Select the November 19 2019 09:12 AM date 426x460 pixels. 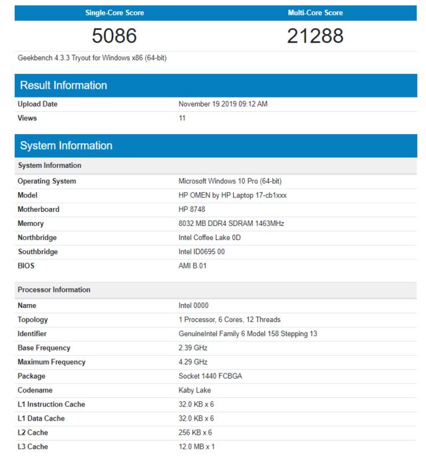coord(223,104)
